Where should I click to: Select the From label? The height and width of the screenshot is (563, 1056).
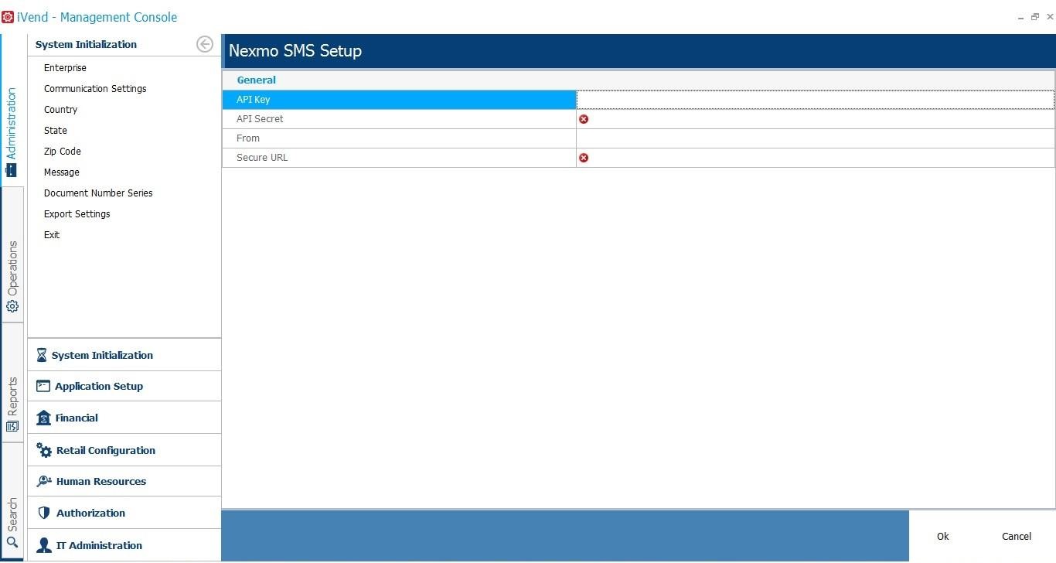[248, 138]
